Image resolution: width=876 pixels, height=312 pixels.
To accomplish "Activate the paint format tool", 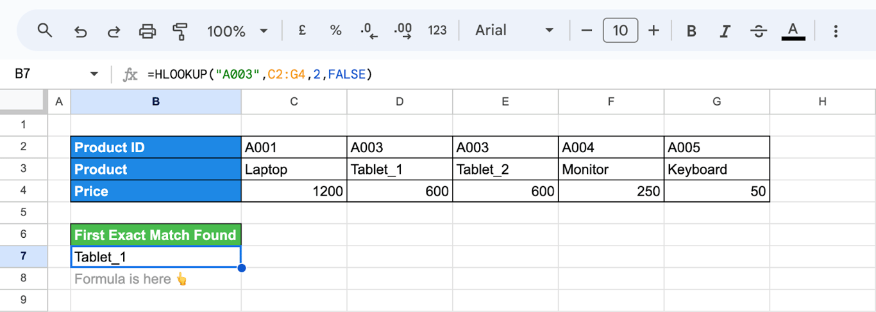I will 180,31.
